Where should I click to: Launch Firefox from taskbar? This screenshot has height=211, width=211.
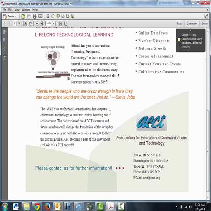coord(47,207)
